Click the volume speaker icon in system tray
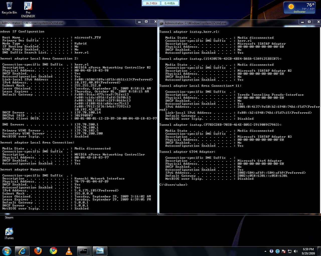 click(296, 251)
